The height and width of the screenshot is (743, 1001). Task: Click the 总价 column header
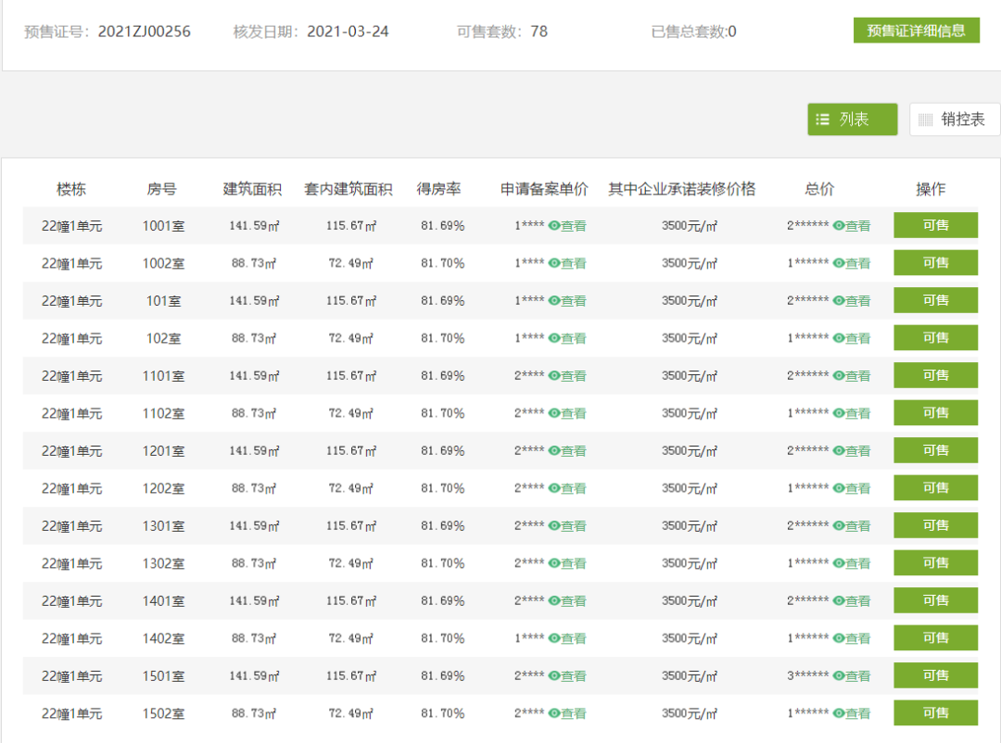pyautogui.click(x=819, y=189)
